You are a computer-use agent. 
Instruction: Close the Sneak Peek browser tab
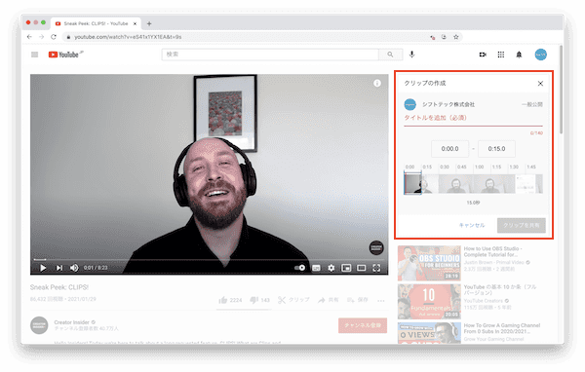click(136, 23)
